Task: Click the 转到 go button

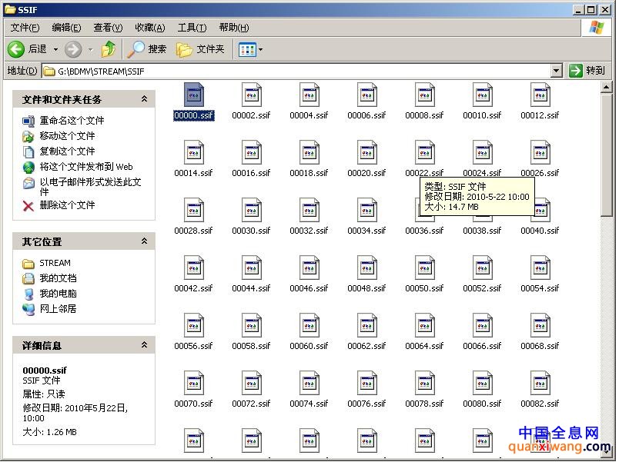Action: pos(587,71)
